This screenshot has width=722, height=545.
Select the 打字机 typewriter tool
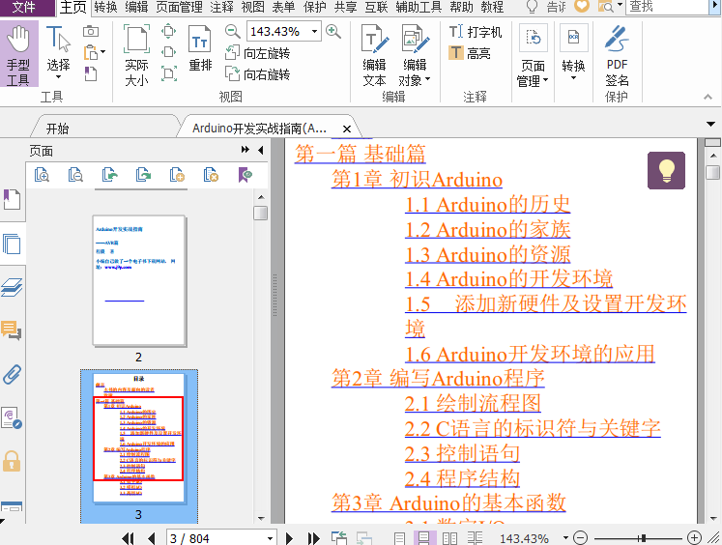(x=476, y=32)
